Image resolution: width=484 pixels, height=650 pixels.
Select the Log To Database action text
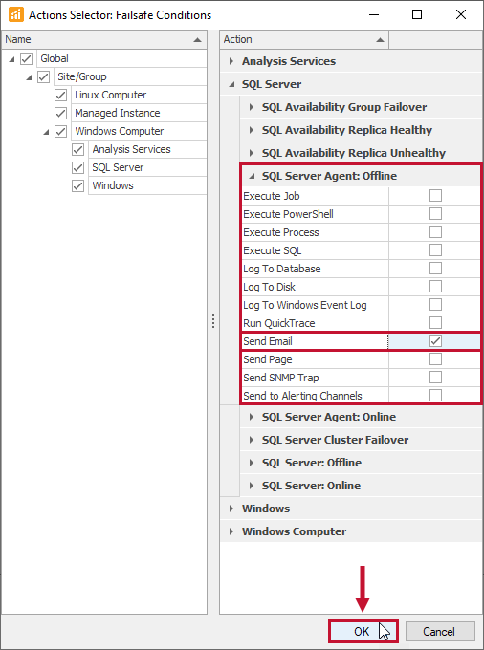(282, 269)
